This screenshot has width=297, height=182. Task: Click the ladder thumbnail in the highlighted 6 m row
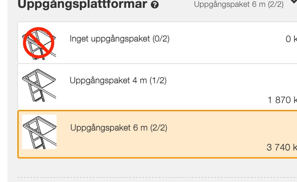click(39, 132)
